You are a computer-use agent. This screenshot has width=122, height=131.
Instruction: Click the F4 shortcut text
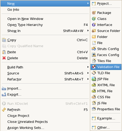pos(86,25)
